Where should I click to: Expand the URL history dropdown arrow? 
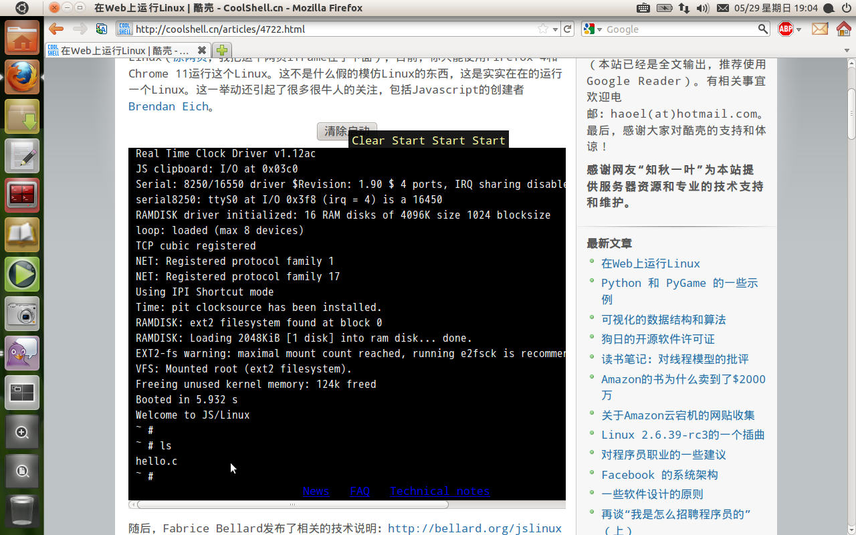[555, 29]
